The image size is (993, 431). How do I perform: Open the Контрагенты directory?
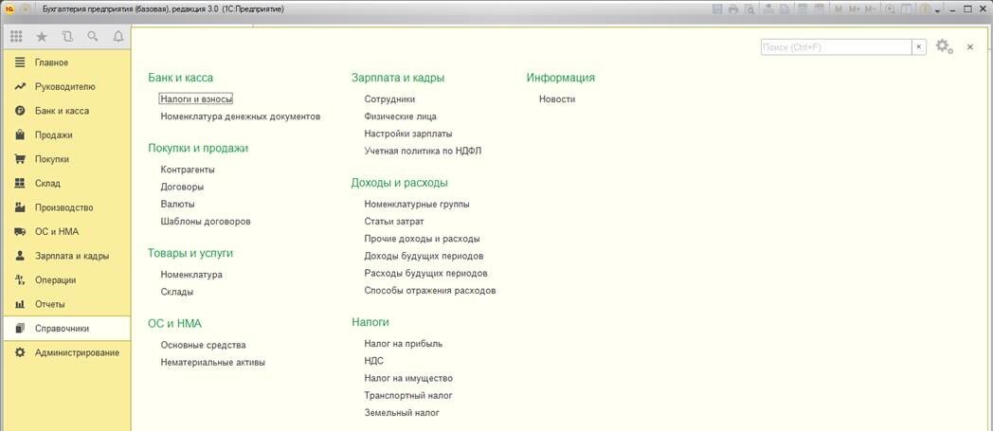point(188,170)
